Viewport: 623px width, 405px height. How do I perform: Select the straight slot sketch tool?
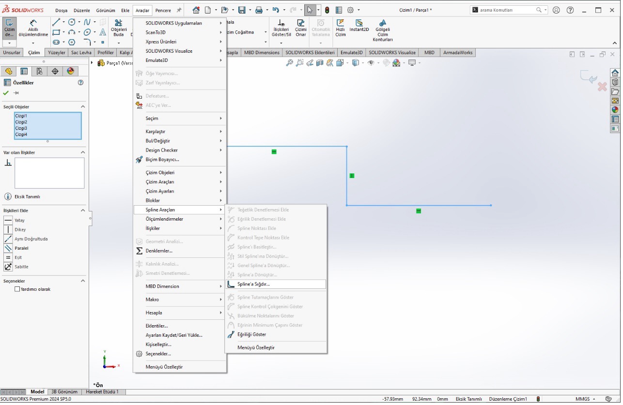tap(56, 43)
